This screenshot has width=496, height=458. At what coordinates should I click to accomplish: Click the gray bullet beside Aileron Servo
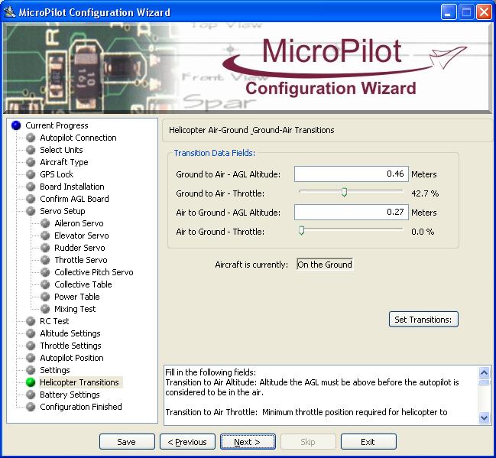(x=45, y=223)
